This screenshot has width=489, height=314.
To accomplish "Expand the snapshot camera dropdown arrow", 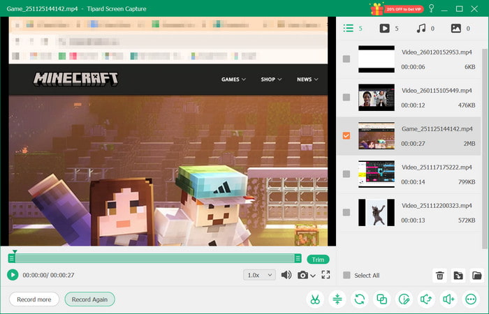I will point(313,276).
